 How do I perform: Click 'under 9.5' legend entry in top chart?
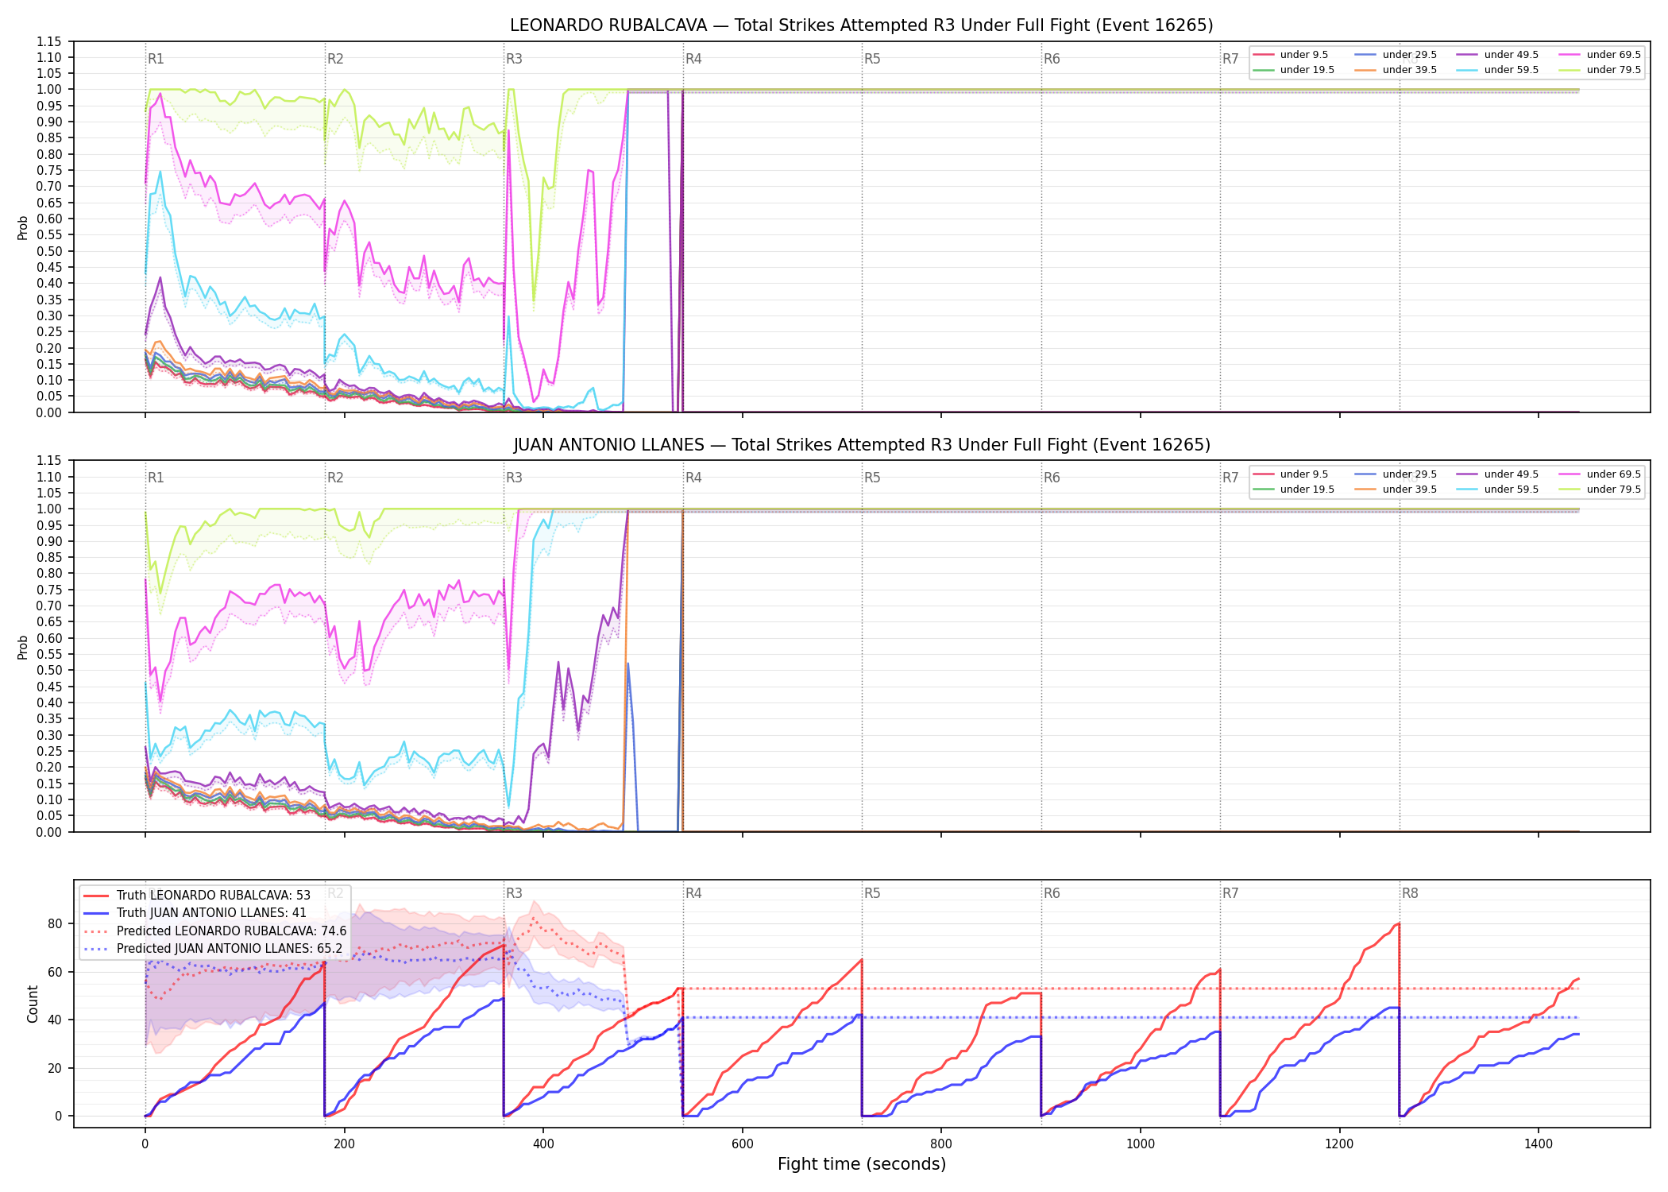1291,55
